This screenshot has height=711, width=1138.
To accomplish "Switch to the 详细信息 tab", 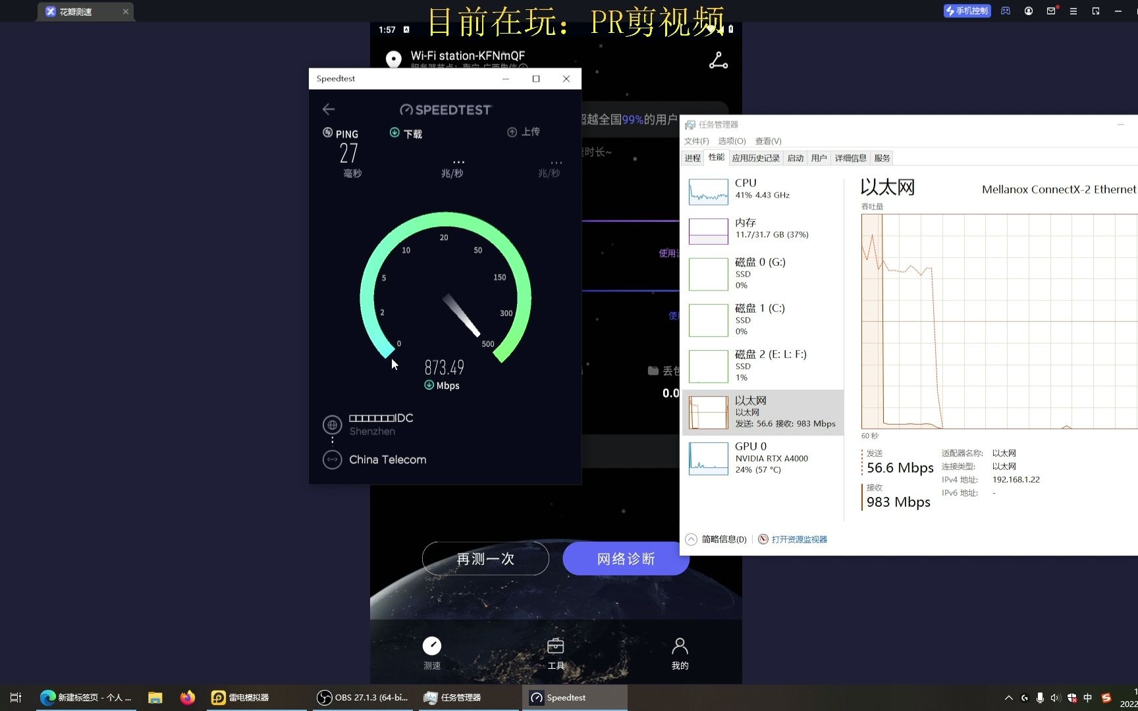I will [851, 158].
